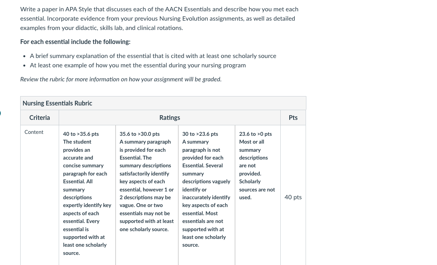
Task: Click the italic 'Review the rubric' sentence
Action: (121, 79)
